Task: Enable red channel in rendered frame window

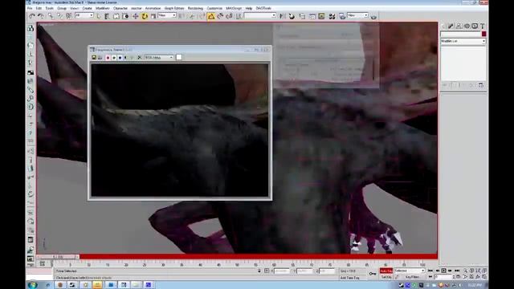Action: [x=108, y=57]
